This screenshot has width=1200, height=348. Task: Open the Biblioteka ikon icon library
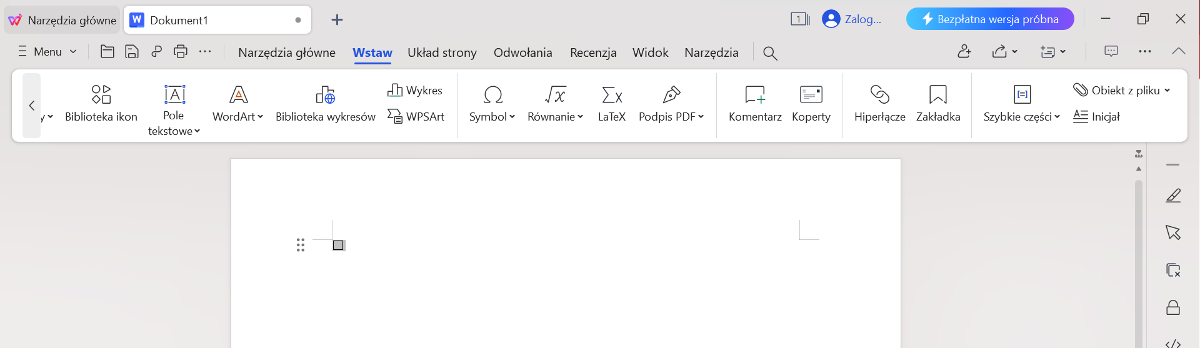coord(101,104)
